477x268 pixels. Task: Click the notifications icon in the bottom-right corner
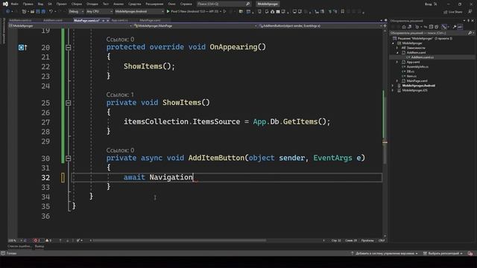(470, 253)
